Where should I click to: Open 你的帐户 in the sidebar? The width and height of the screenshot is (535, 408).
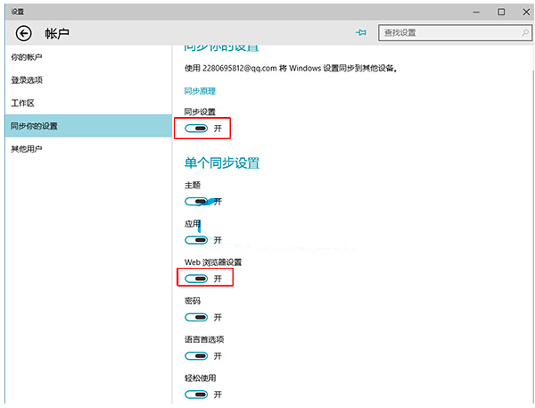(27, 57)
